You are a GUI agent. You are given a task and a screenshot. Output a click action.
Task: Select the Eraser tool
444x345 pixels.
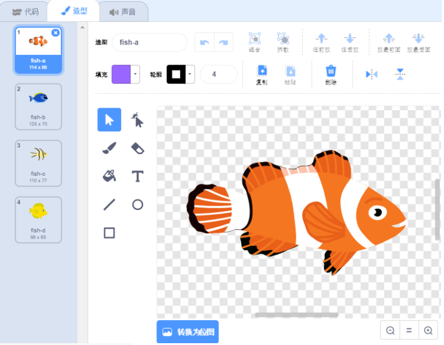(137, 148)
